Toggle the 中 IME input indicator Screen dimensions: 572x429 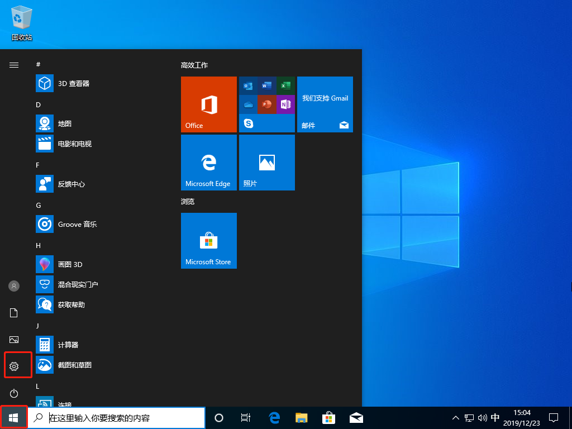coord(495,417)
